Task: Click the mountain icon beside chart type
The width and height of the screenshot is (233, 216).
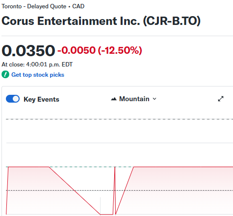Action: tap(114, 99)
